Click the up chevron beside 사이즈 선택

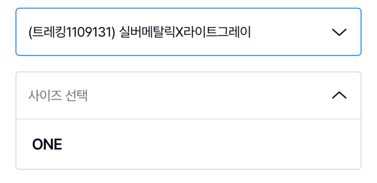(339, 95)
